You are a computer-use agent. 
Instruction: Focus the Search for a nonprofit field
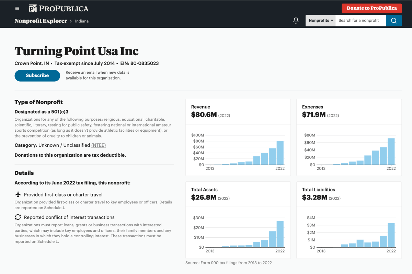pos(360,21)
